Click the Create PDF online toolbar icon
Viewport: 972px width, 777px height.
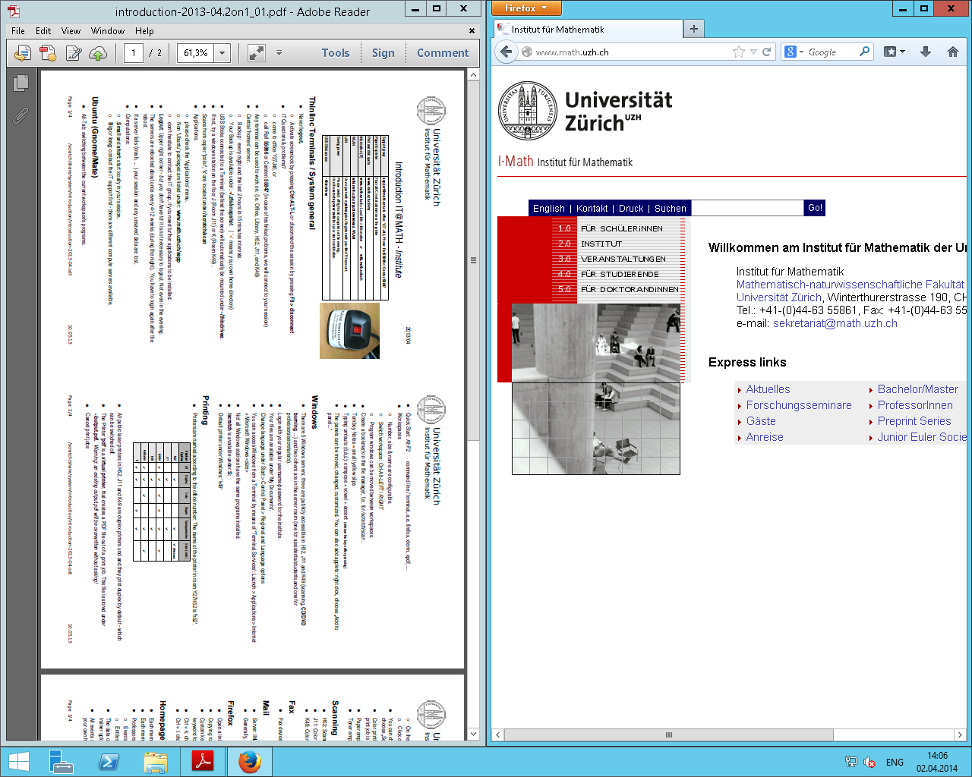tap(48, 53)
